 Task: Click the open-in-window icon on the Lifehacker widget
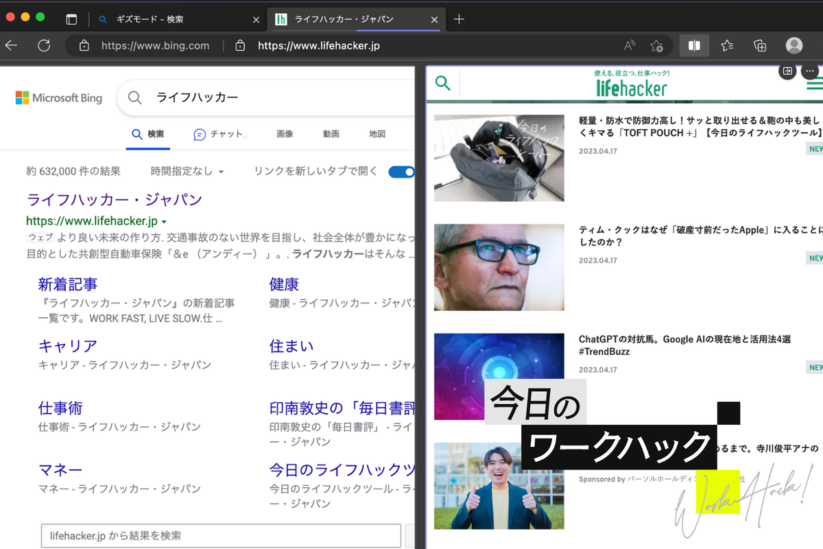click(787, 71)
